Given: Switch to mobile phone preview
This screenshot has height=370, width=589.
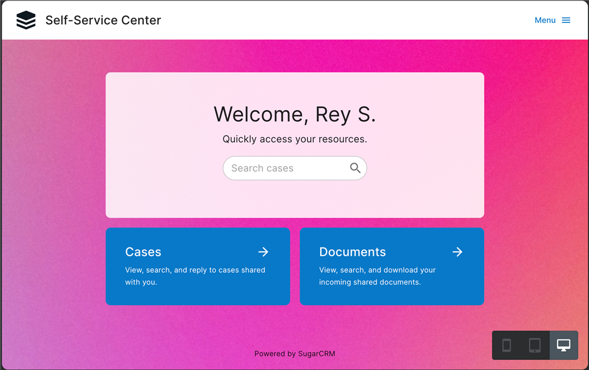Looking at the screenshot, I should point(506,345).
